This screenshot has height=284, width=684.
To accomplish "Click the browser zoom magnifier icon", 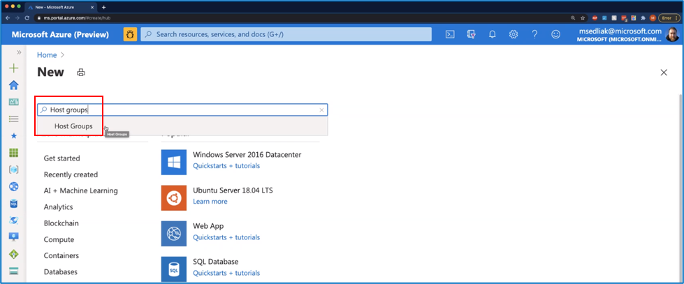I will coord(573,18).
